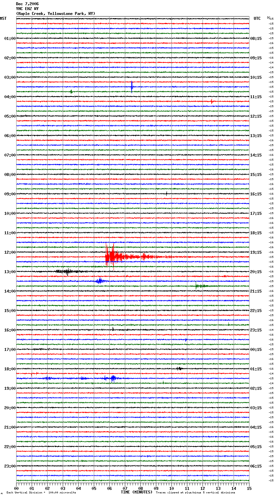Click the black spike on the 16:00 trace
The height and width of the screenshot is (497, 275).
point(113,329)
